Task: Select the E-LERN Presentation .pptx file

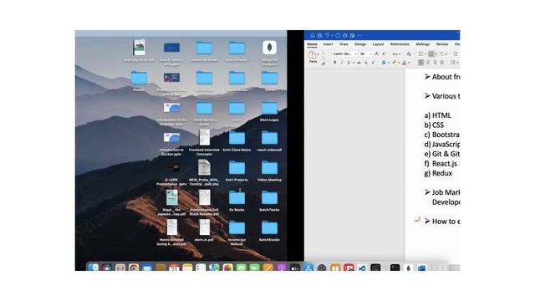Action: pos(171,167)
